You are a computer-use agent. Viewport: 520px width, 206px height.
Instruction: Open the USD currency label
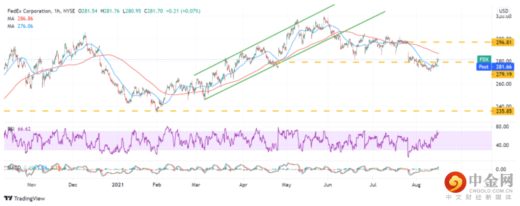[x=504, y=10]
